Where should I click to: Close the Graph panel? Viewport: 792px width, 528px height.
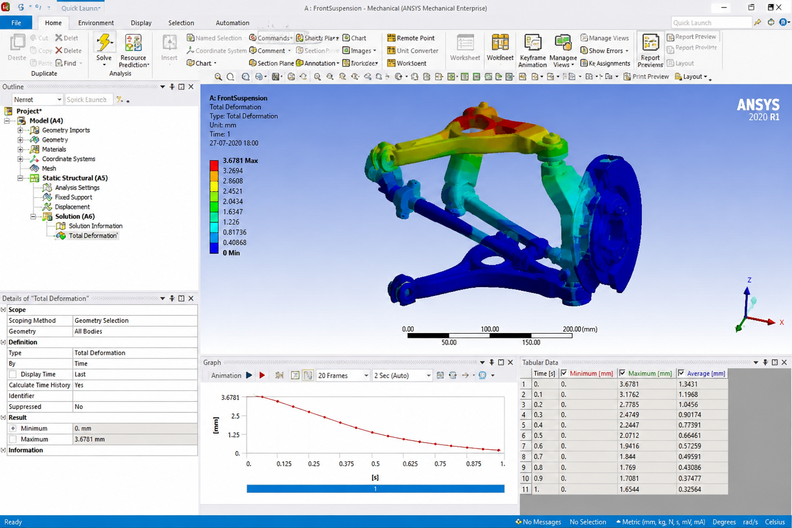click(510, 362)
